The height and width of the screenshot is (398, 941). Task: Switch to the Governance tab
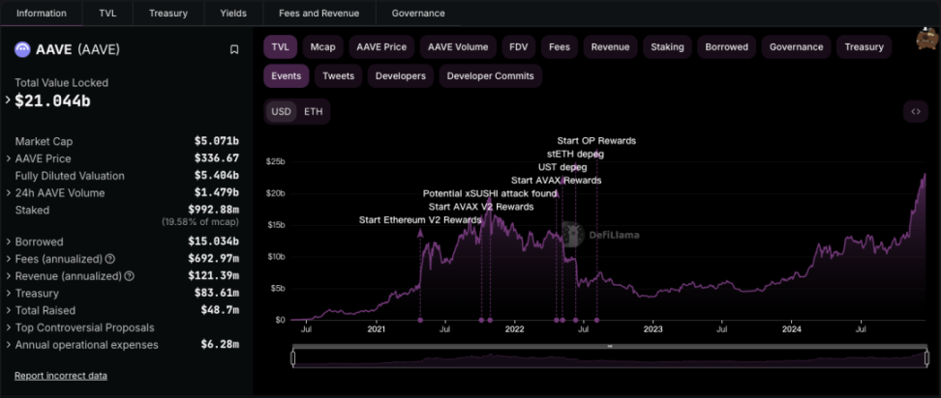pos(418,14)
